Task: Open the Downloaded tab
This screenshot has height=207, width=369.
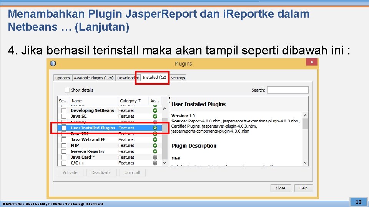Action: pos(128,78)
